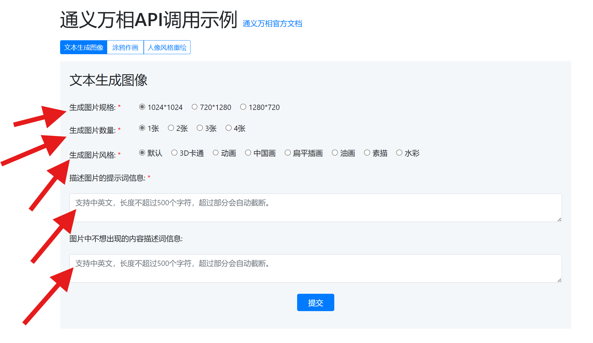593x343 pixels.
Task: Choose 4张 for image quantity
Action: [229, 128]
